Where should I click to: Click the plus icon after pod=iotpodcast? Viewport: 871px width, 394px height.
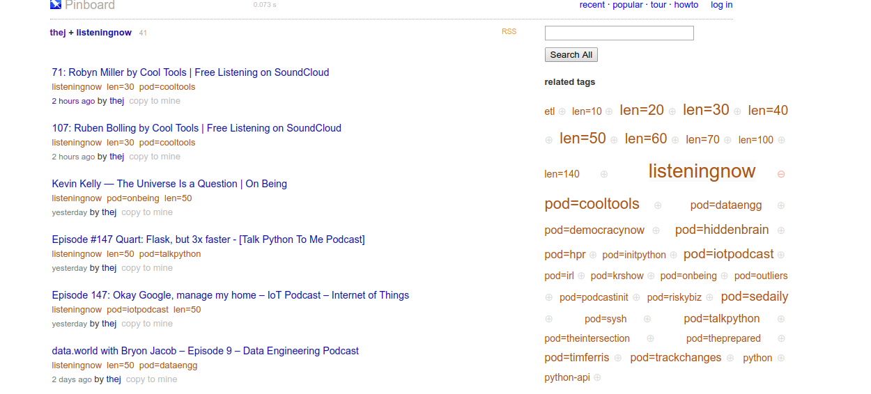[781, 255]
